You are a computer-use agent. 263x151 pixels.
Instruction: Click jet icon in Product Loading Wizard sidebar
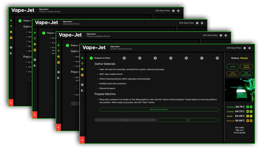click(11, 20)
